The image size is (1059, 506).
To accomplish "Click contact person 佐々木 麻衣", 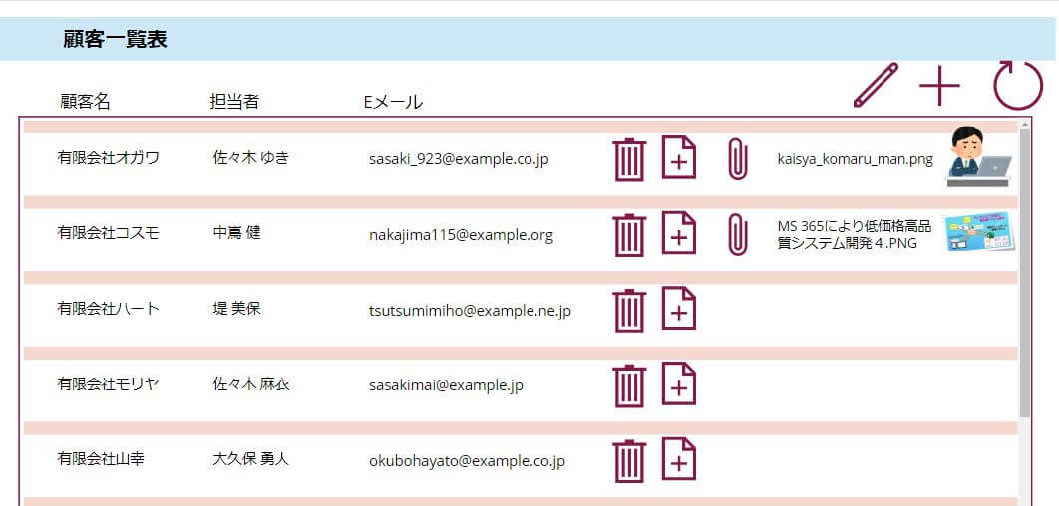I will [251, 384].
